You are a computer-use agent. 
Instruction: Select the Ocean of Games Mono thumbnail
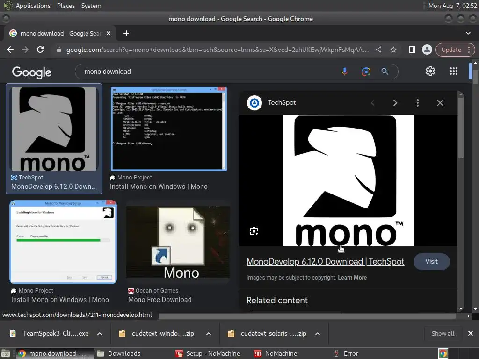coord(178,242)
